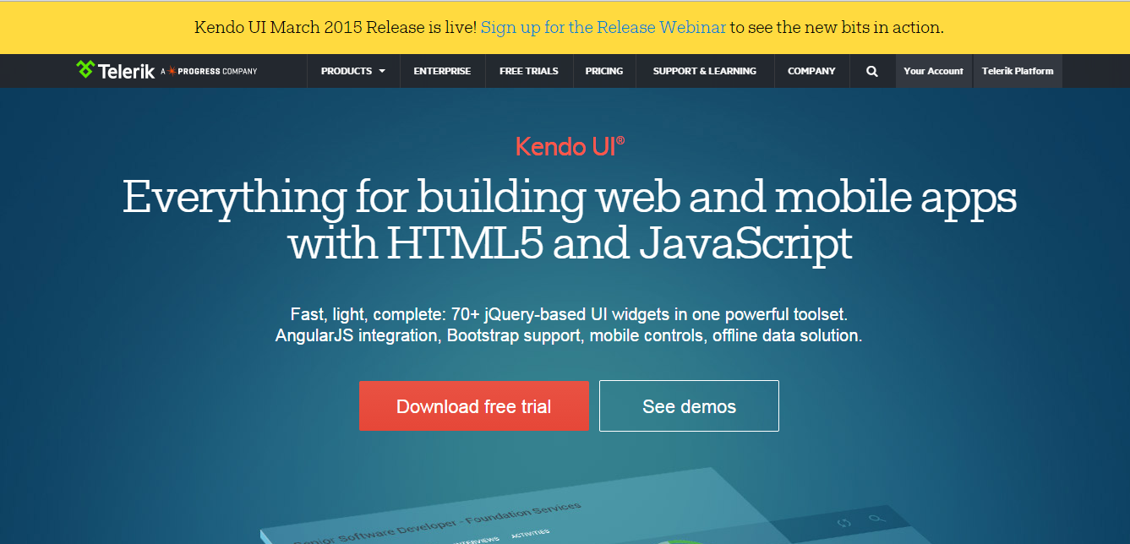Open the Pricing page
The height and width of the screenshot is (544, 1130).
pos(604,71)
